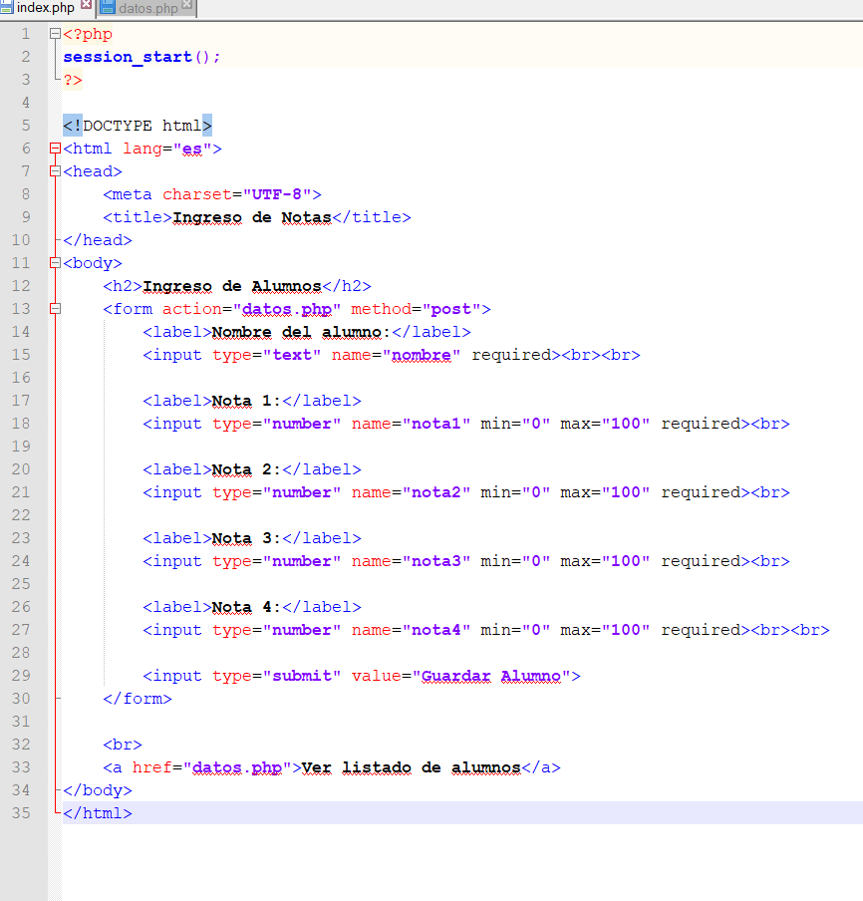This screenshot has height=901, width=863.
Task: Collapse the body tag fold on line 11
Action: click(55, 263)
